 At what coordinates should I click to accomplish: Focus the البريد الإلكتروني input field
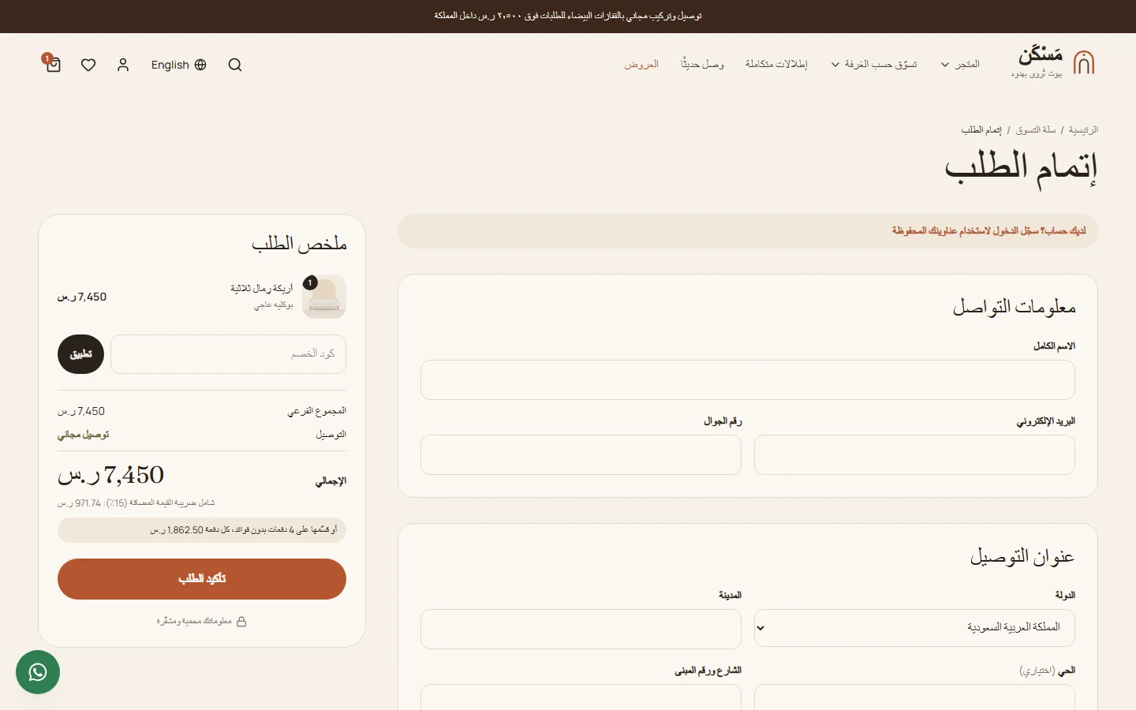pos(914,455)
